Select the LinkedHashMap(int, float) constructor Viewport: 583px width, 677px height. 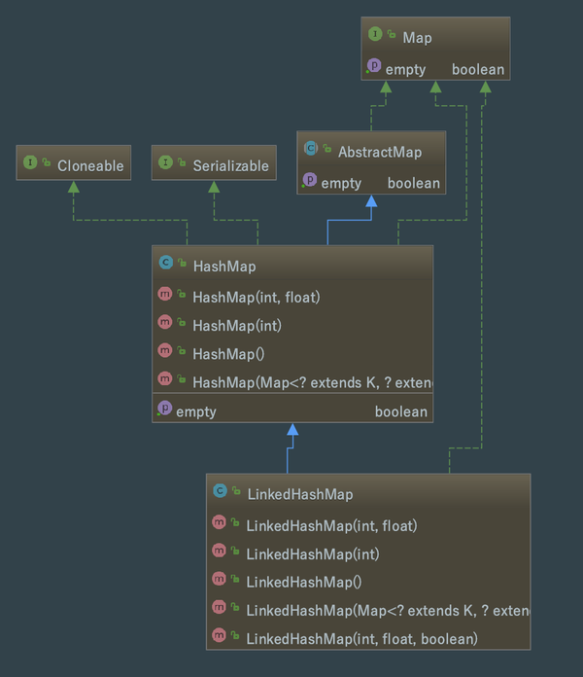point(331,526)
